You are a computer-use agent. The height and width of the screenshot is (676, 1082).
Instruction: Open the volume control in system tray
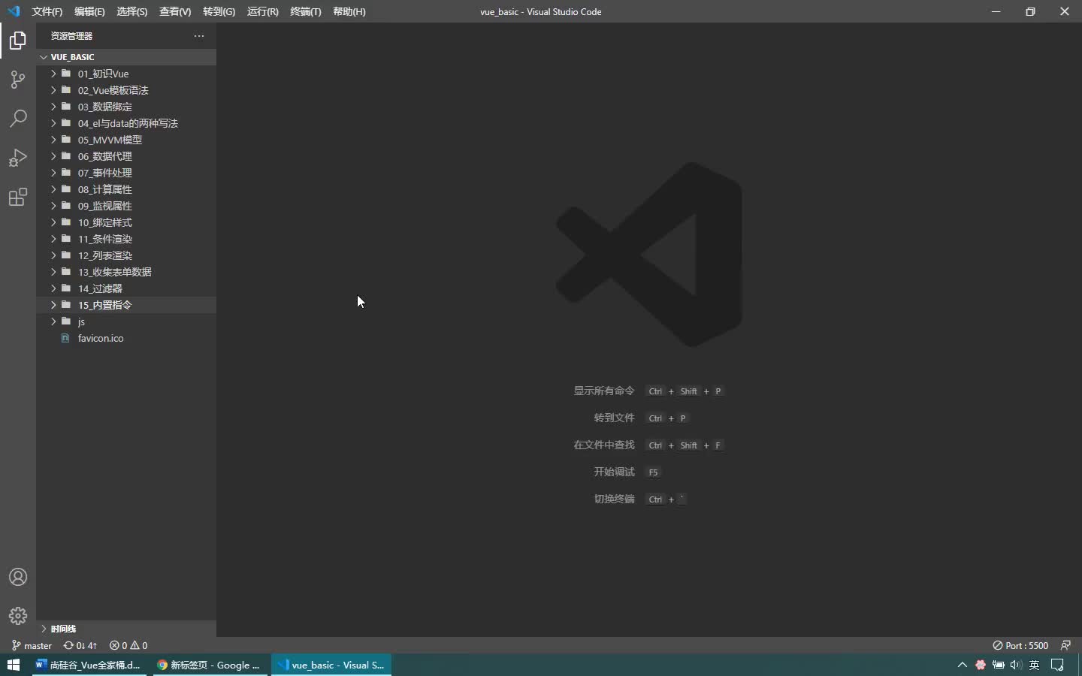pos(1017,665)
